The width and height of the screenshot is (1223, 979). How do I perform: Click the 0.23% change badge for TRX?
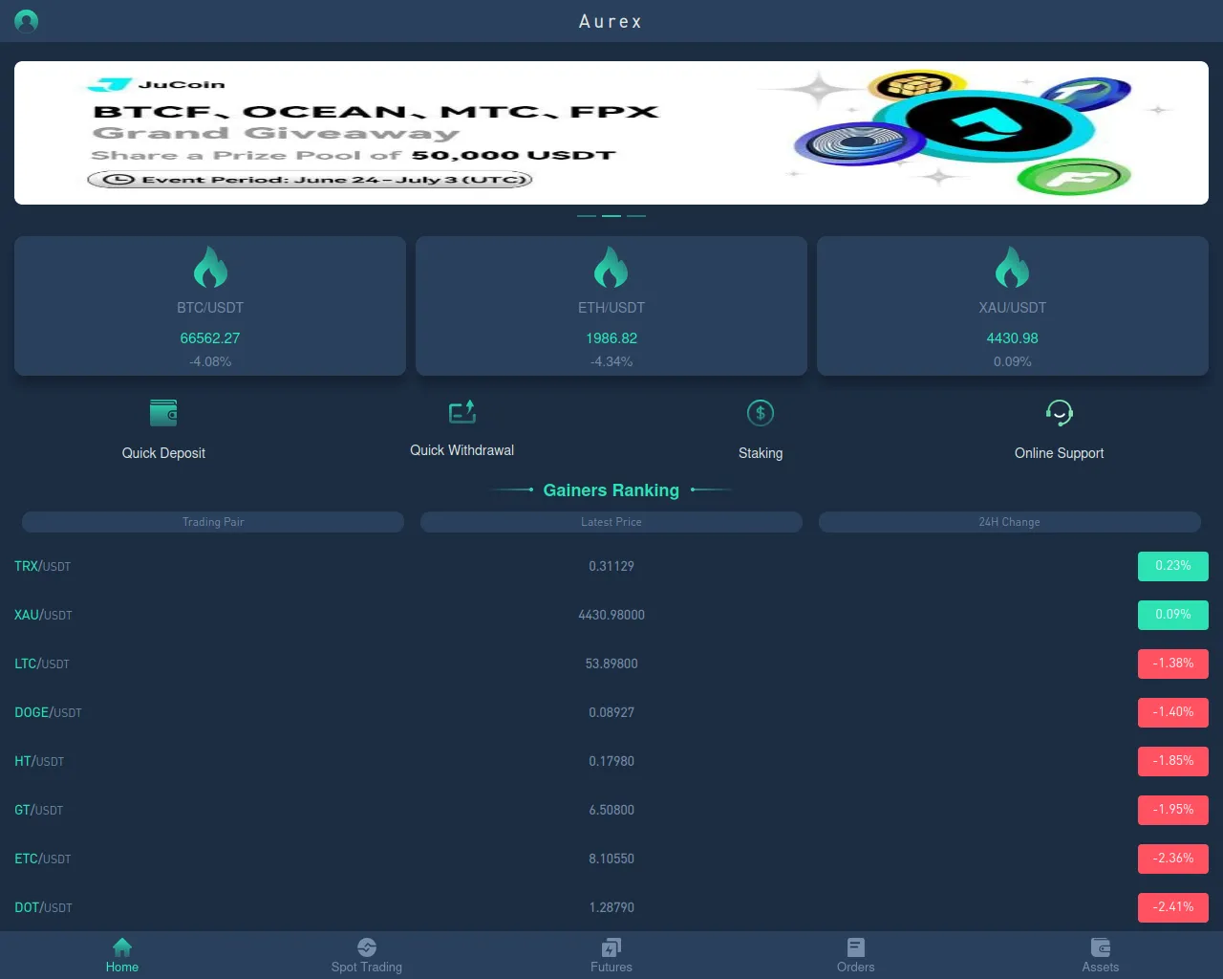[1172, 566]
